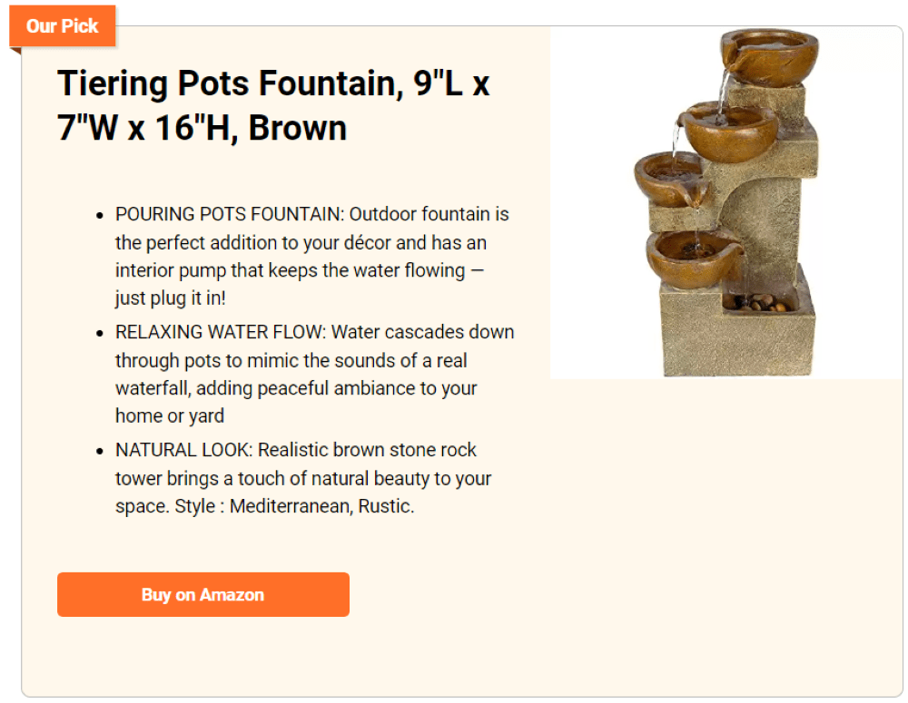Click the folded corner under Our Pick ribbon
Screen dimensions: 908x703
[15, 50]
